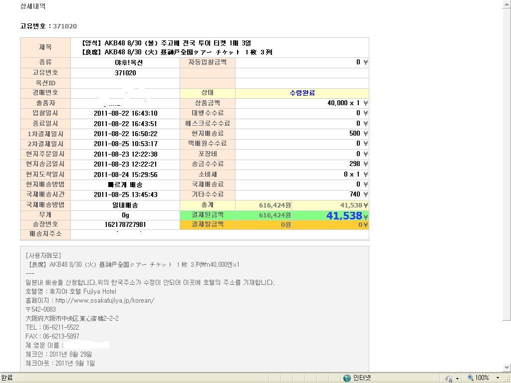This screenshot has width=511, height=383.
Task: Click the zoom magnifier icon
Action: pos(470,378)
